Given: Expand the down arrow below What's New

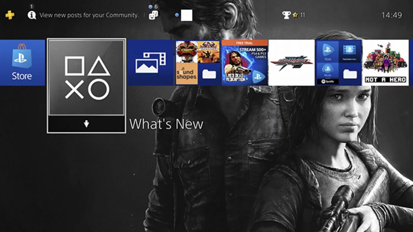Looking at the screenshot, I should (86, 124).
